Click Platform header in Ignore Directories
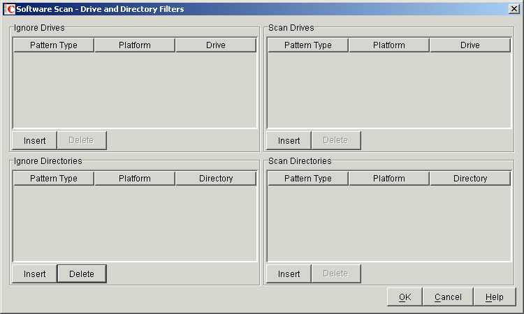Image resolution: width=524 pixels, height=314 pixels. [x=135, y=178]
